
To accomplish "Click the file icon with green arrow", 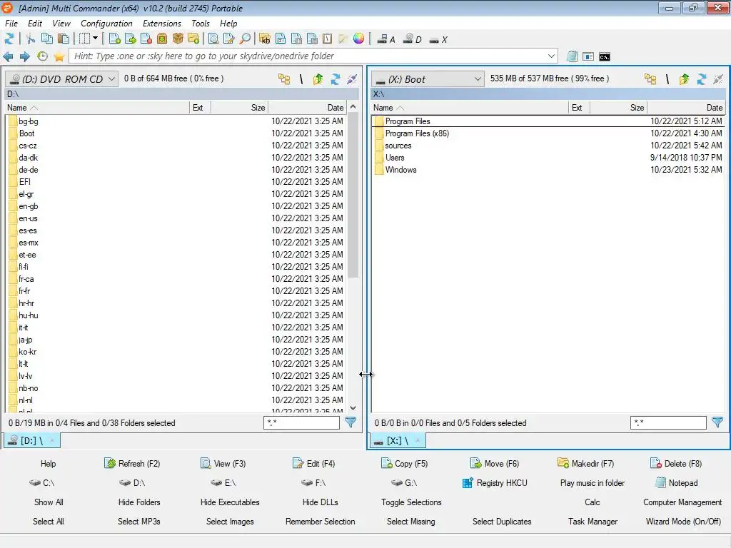I will click(x=131, y=39).
